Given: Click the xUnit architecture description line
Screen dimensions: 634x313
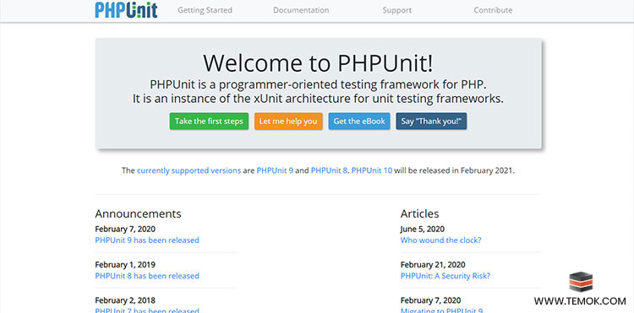Looking at the screenshot, I should [x=318, y=99].
